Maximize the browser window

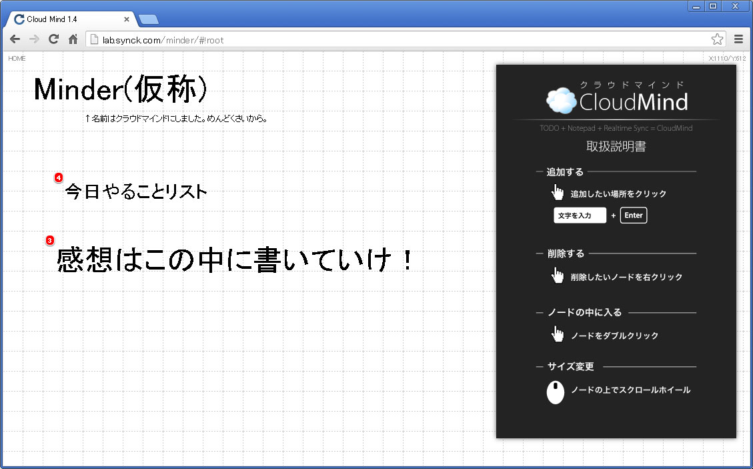point(713,6)
